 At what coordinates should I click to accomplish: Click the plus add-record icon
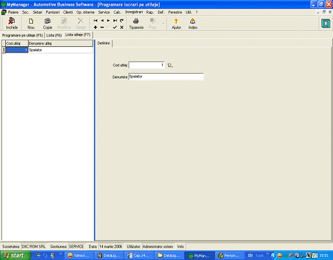95,27
